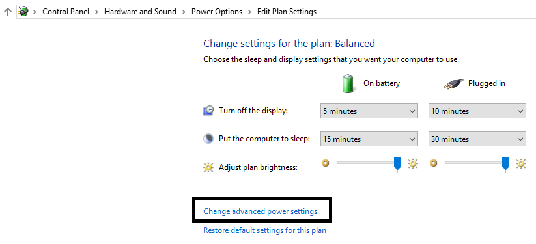The image size is (536, 244).
Task: Click the bright sun icon at the right end of the Plugged in slider
Action: point(521,164)
